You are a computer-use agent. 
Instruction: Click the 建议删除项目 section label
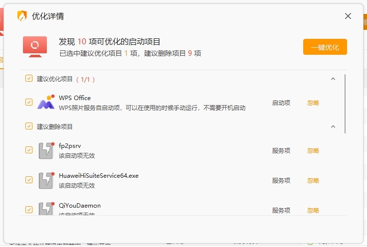(54, 126)
